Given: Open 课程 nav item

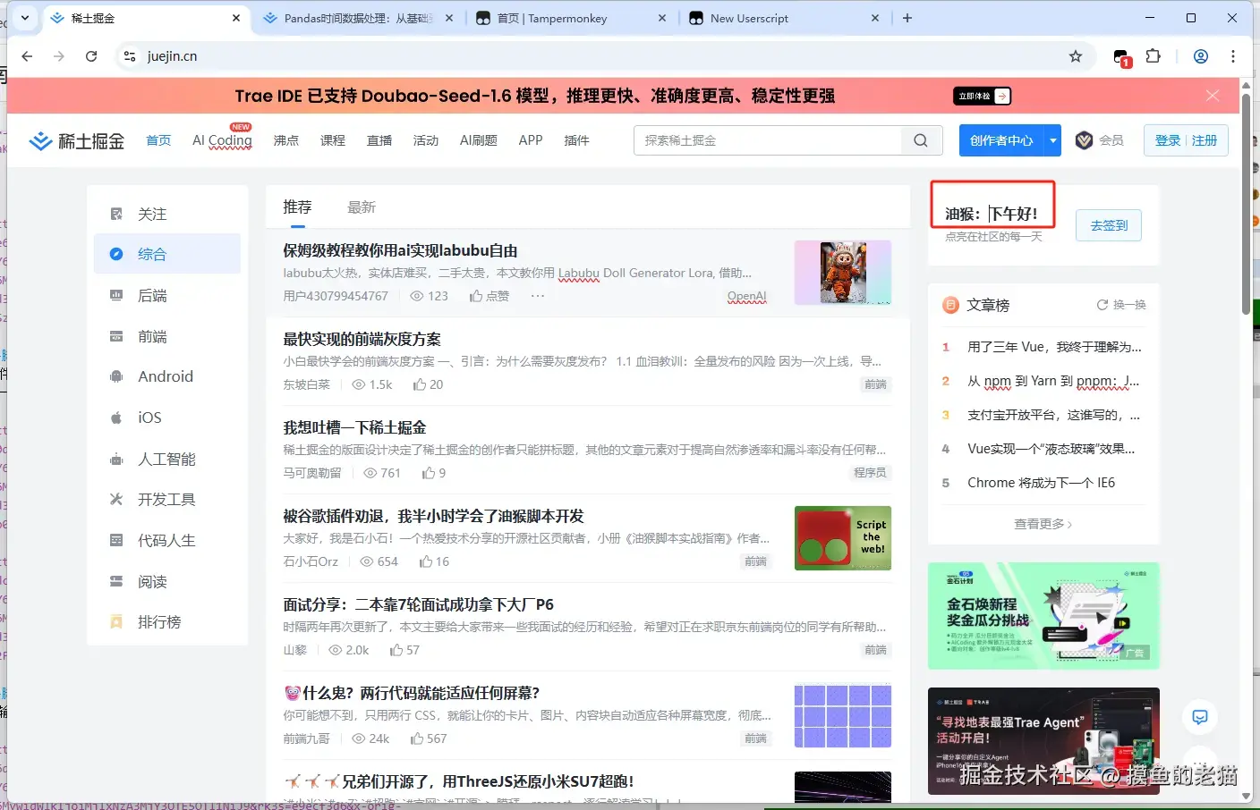Looking at the screenshot, I should coord(333,140).
